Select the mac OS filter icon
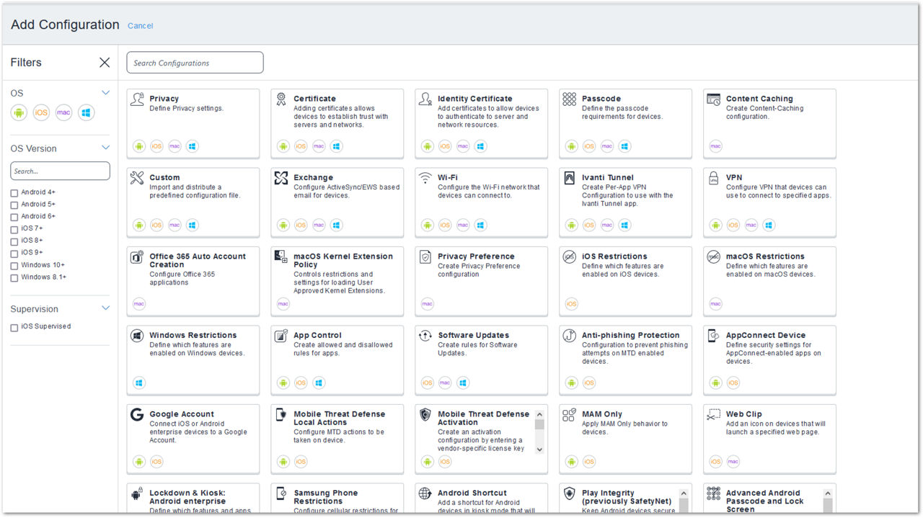The height and width of the screenshot is (518, 923). pos(64,112)
